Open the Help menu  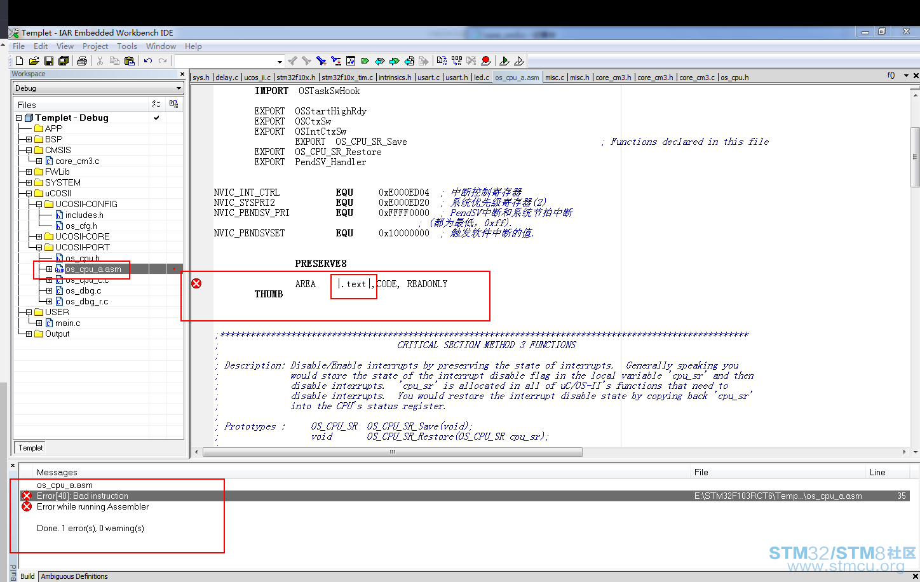click(193, 46)
